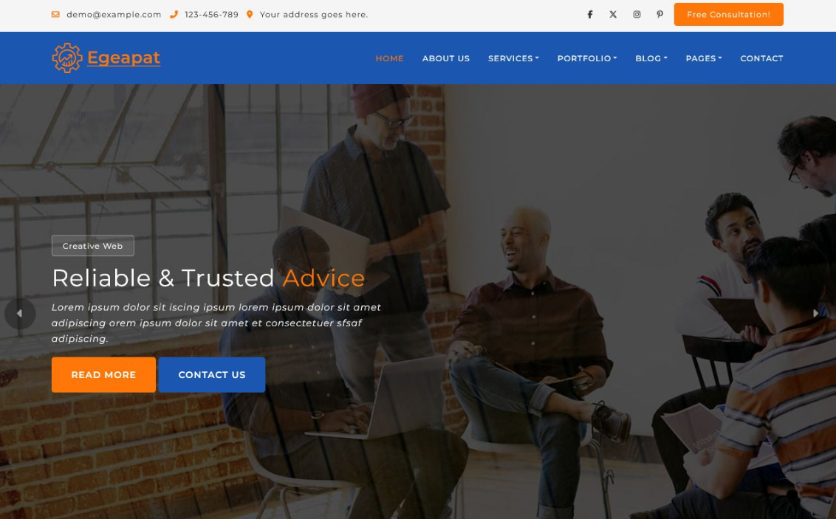
Task: Advance to next slide with right arrow
Action: [815, 313]
